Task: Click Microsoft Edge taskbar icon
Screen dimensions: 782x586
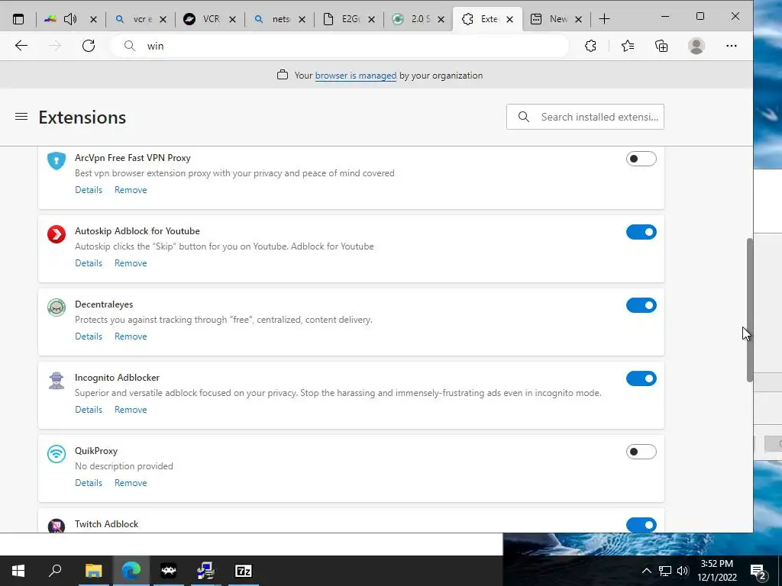Action: coord(131,571)
